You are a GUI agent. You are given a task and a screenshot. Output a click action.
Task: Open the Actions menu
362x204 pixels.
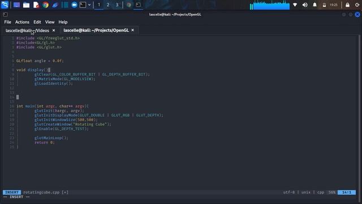click(x=22, y=22)
